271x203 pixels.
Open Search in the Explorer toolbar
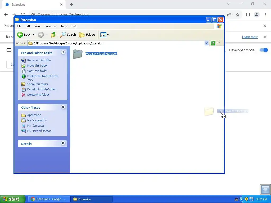(68, 35)
